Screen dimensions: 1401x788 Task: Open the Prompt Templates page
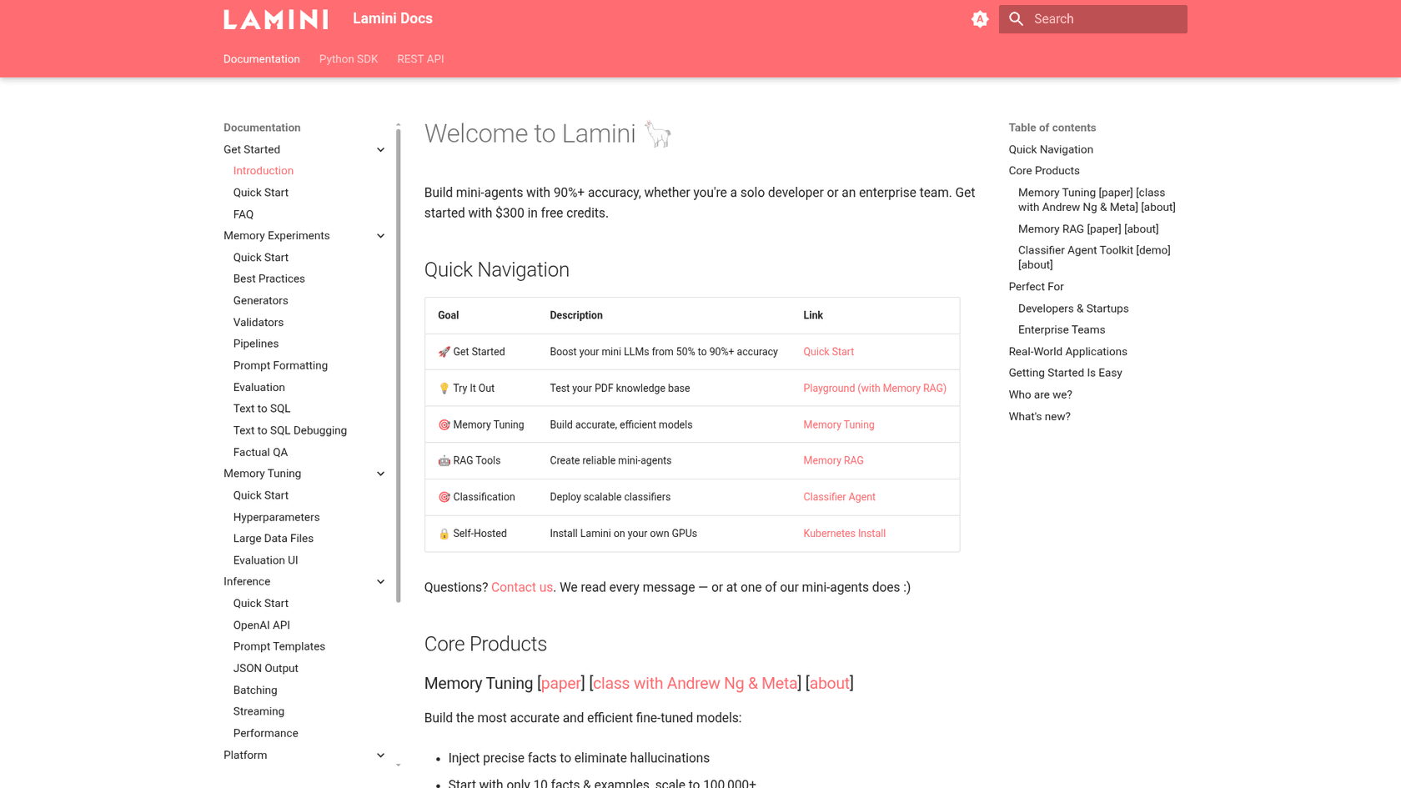(279, 646)
